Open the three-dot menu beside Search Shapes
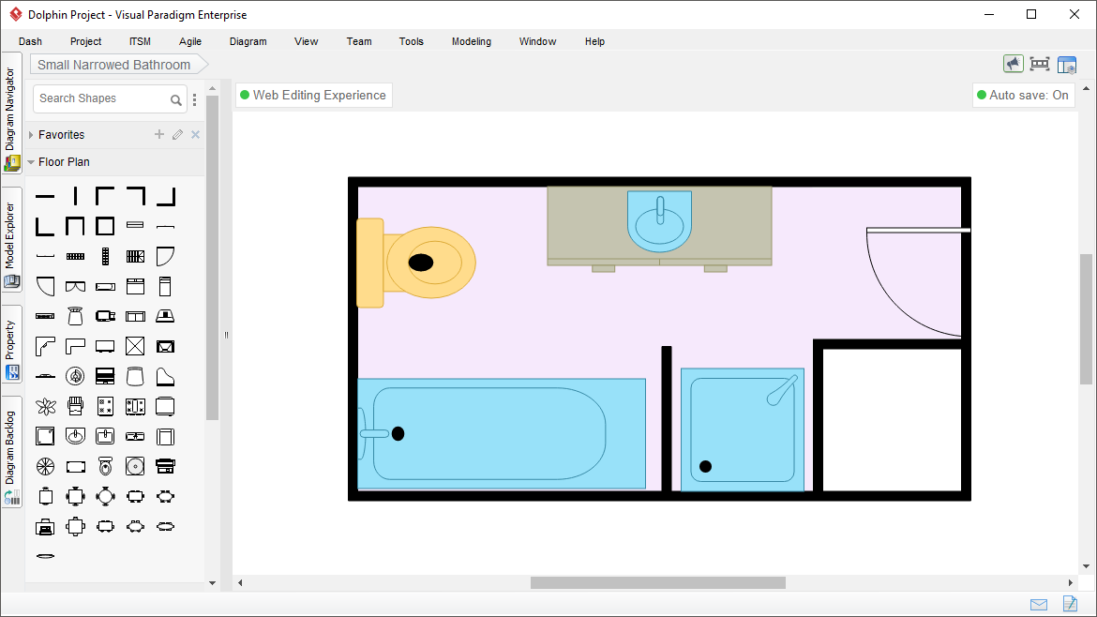The height and width of the screenshot is (617, 1097). [x=194, y=99]
